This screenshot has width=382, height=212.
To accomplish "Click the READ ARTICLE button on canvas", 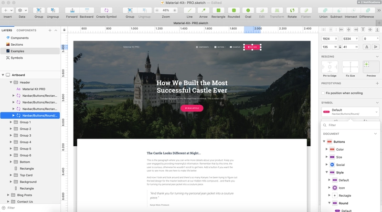I will pyautogui.click(x=192, y=108).
